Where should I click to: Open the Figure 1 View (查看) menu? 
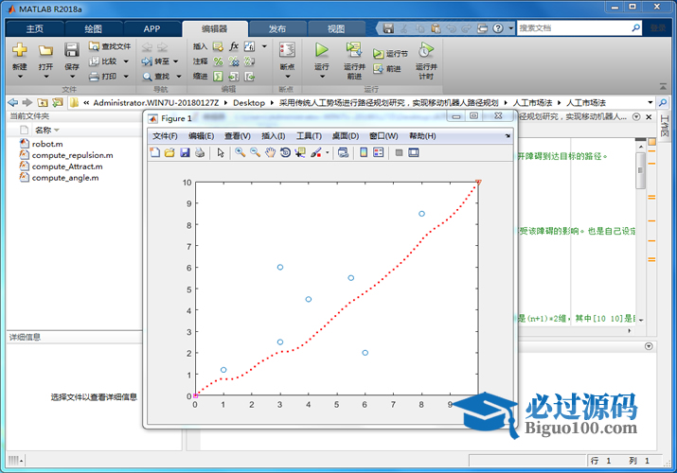point(238,136)
